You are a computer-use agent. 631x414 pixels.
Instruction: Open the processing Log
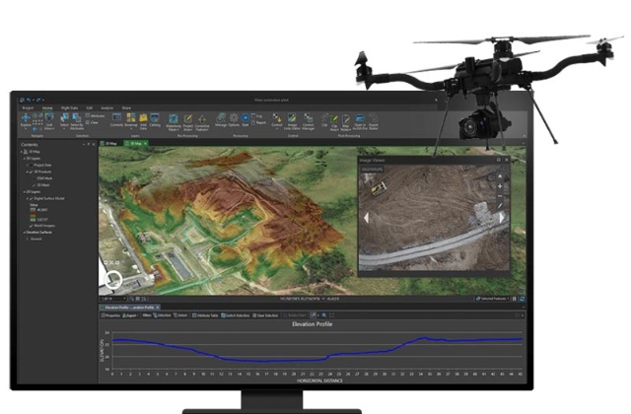pos(256,116)
